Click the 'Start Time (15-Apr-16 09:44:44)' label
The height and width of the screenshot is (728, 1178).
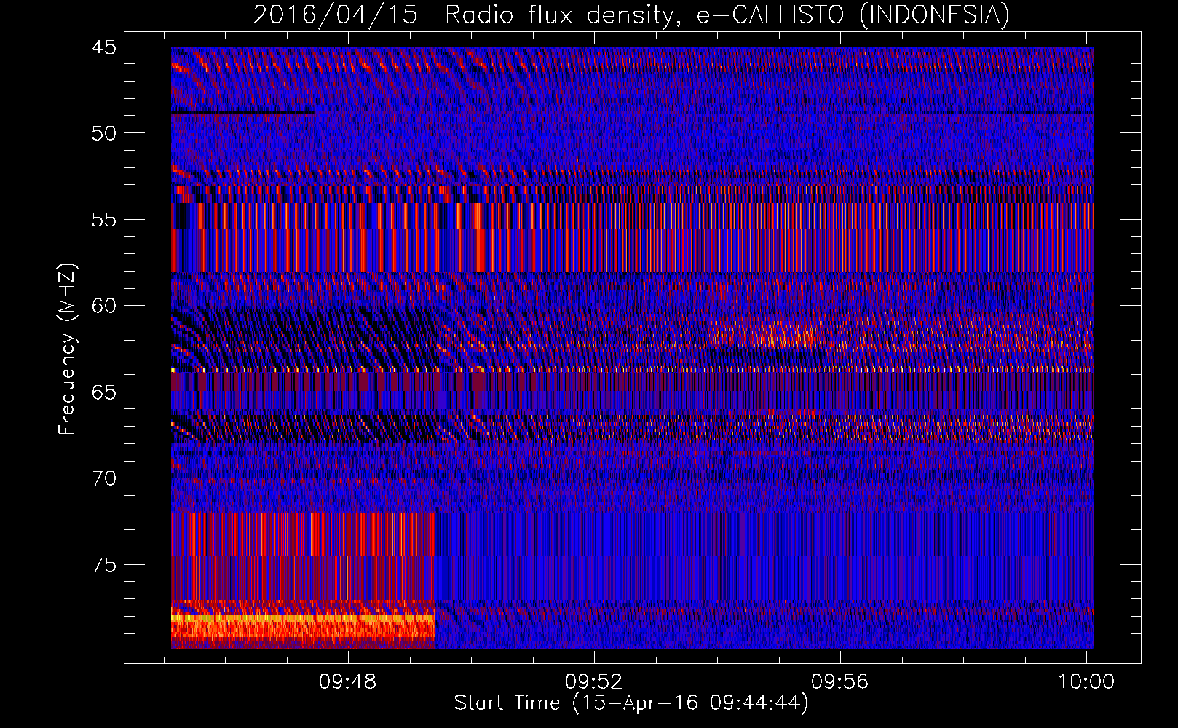[x=631, y=703]
